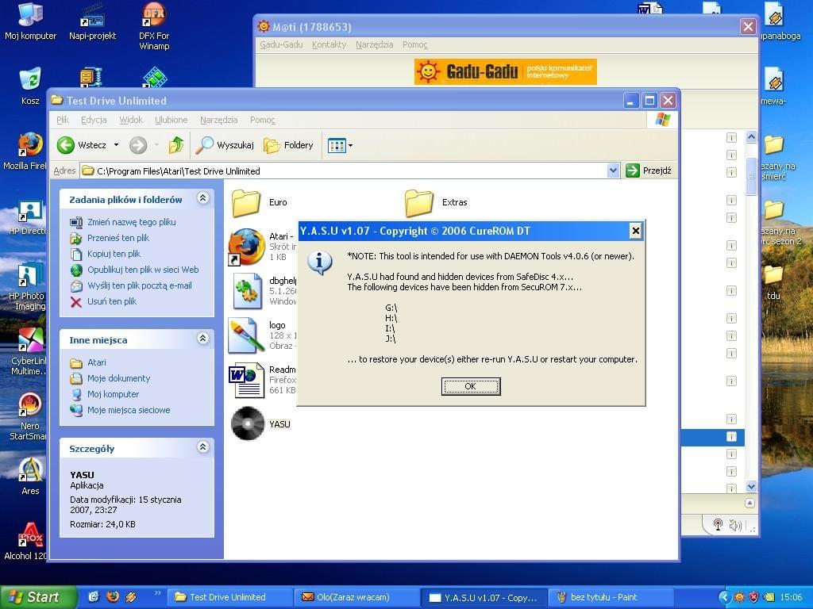
Task: Click the forward navigation arrow icon
Action: coord(138,145)
